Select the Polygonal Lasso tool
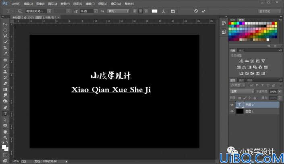 (x=5, y=36)
